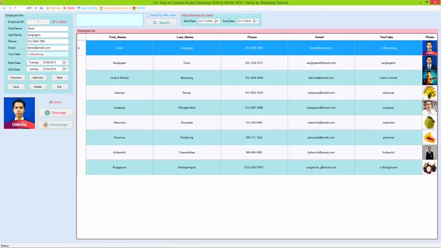The height and width of the screenshot is (248, 441).
Task: Toggle Search by date range checkbox
Action: click(x=148, y=15)
